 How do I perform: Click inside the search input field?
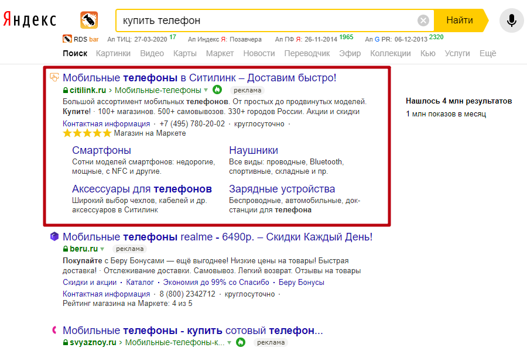coord(263,20)
